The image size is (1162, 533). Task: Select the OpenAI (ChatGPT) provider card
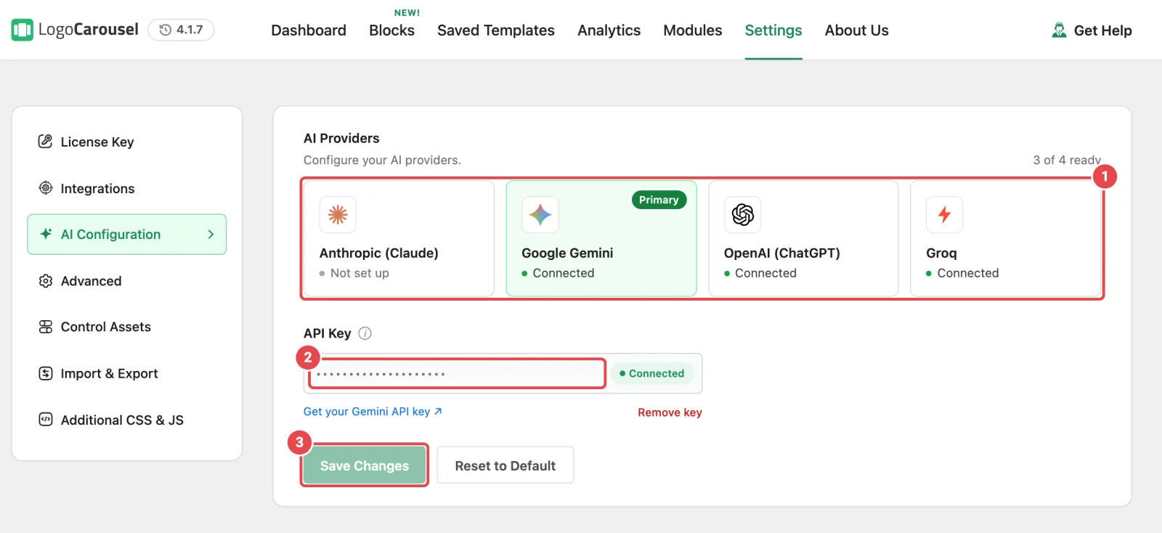click(x=803, y=238)
